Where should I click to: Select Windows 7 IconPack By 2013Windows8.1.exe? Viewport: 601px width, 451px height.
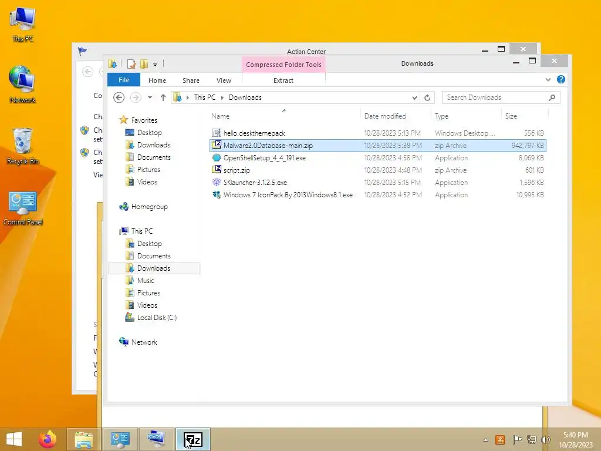click(378, 194)
